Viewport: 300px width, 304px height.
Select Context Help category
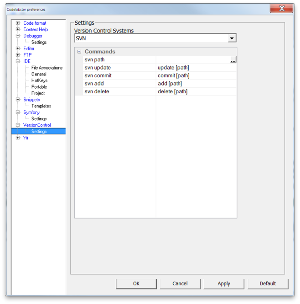click(36, 29)
